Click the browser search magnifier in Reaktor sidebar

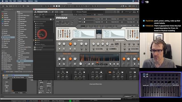[x=35, y=15]
